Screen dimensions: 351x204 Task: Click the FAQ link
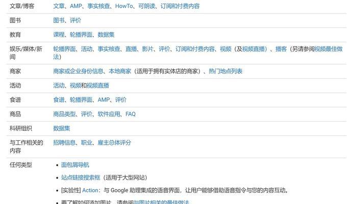point(131,114)
